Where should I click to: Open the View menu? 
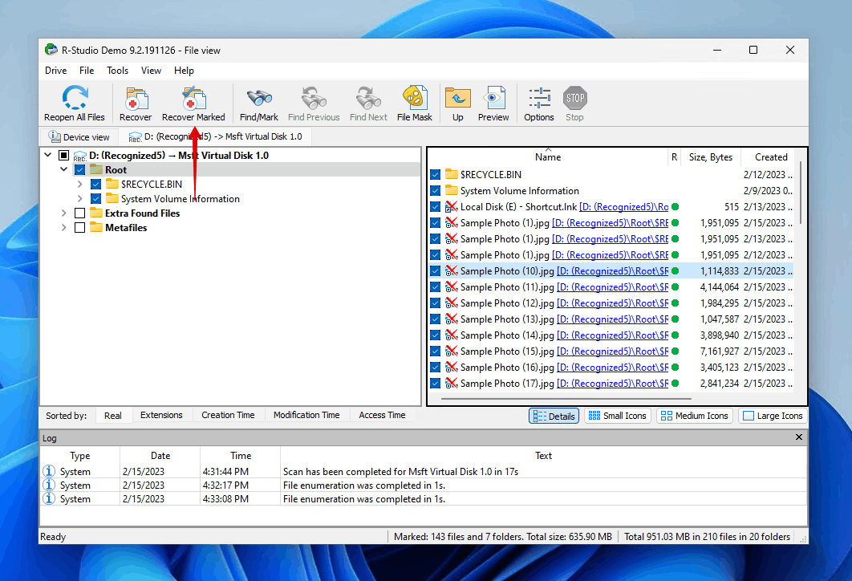pyautogui.click(x=151, y=70)
